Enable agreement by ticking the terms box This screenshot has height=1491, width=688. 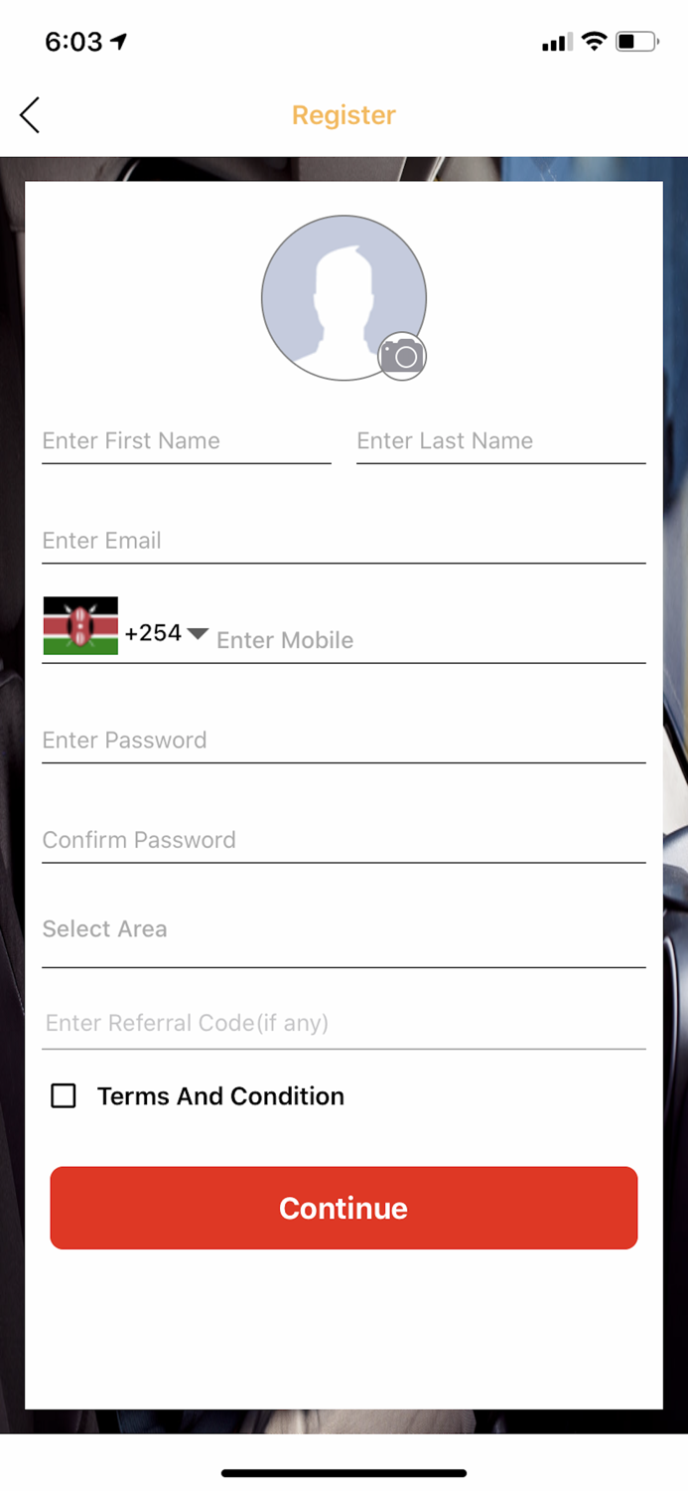coord(64,1095)
